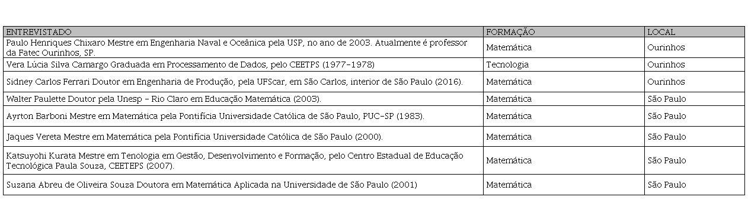748x216 pixels.
Task: Click Ourinhos in Paulo Henriques row
Action: pyautogui.click(x=666, y=48)
